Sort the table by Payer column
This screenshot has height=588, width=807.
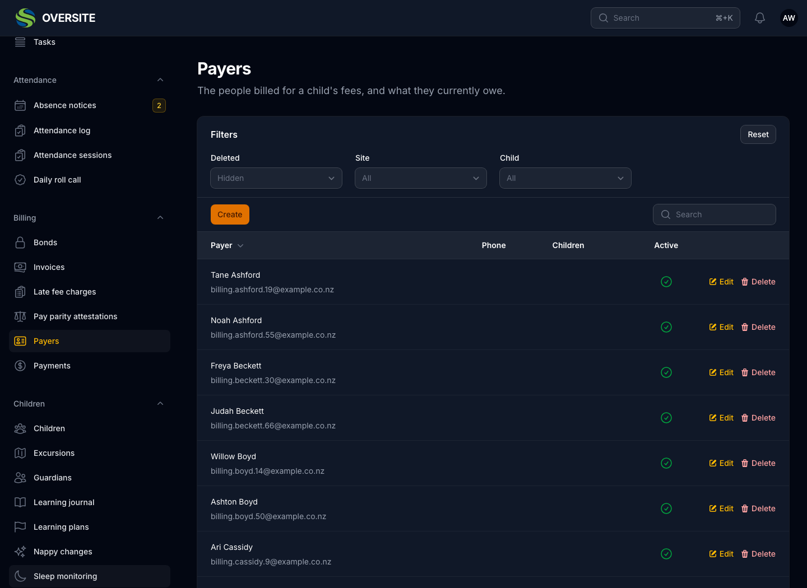[x=227, y=245]
